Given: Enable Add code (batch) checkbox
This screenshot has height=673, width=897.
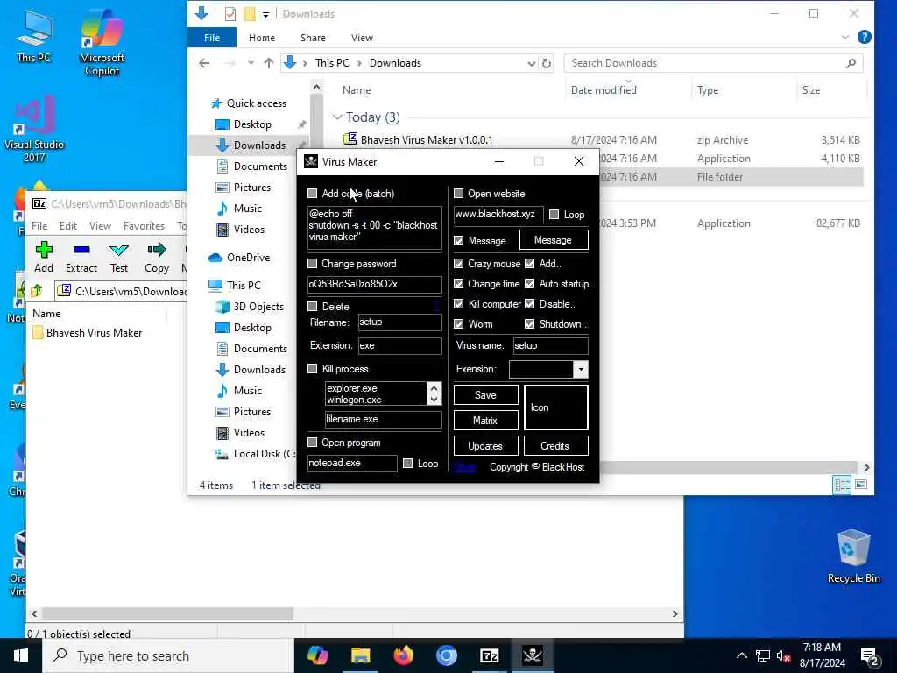Looking at the screenshot, I should click(313, 194).
